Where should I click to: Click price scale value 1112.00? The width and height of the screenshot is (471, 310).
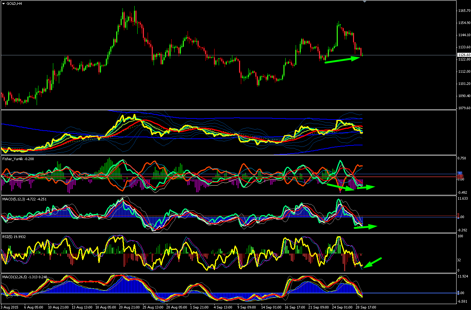click(464, 72)
